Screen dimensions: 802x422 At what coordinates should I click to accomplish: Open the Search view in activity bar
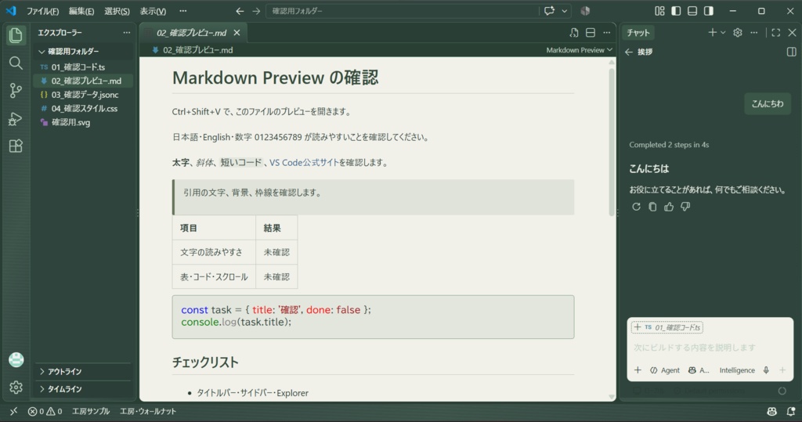[16, 63]
